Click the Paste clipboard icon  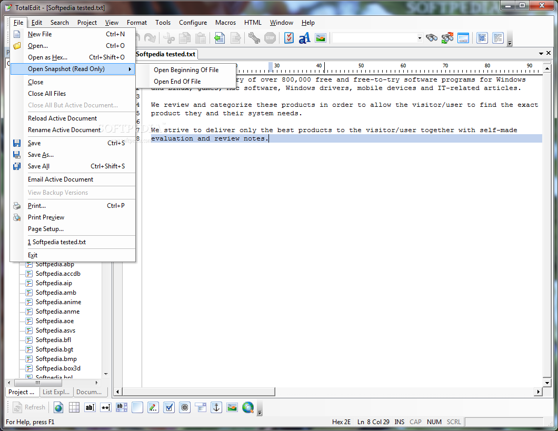click(201, 38)
